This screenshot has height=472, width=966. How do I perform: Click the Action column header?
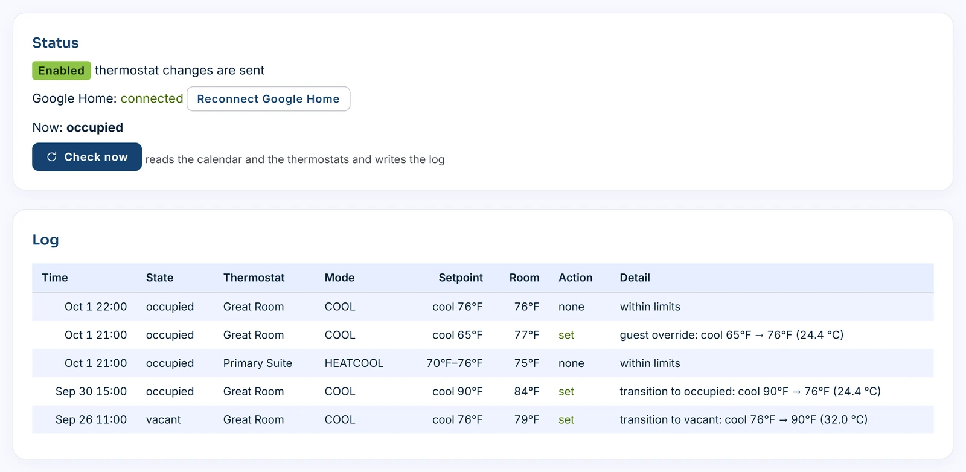(575, 278)
